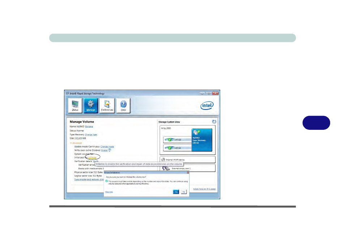Click Blocks with media errors: 0 text
Image resolution: width=345 pixels, height=243 pixels.
point(91,169)
